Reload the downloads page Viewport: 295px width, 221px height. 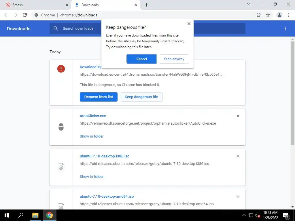(25, 15)
